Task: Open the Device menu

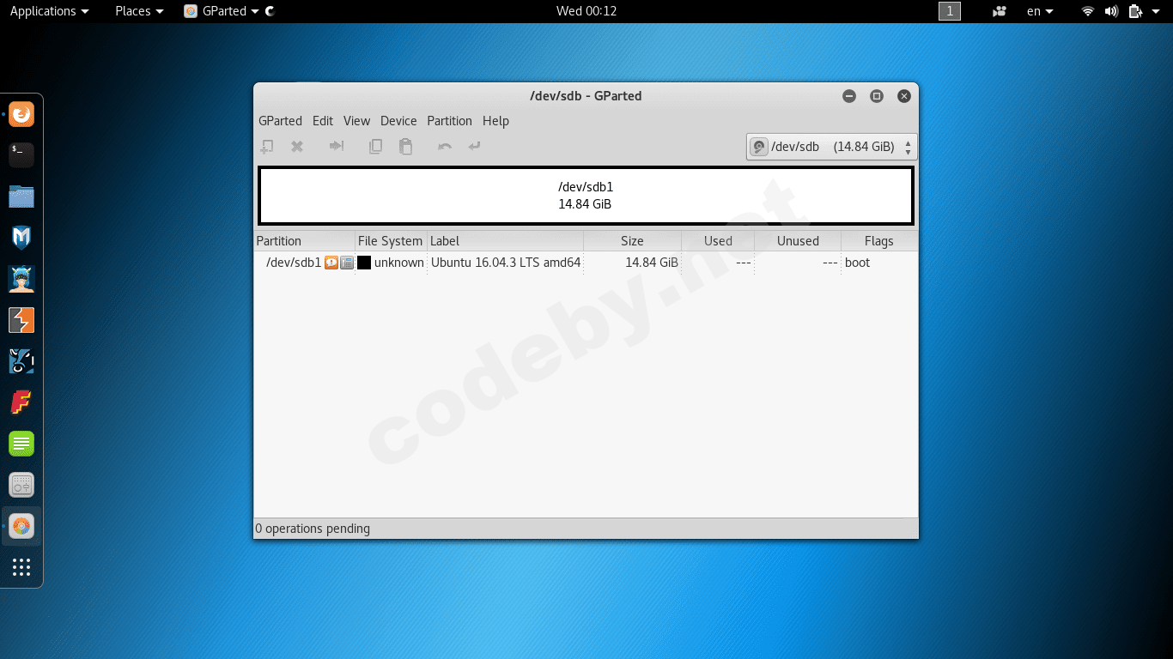Action: click(398, 121)
